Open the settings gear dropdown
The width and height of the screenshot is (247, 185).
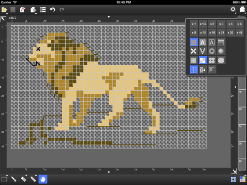pos(233,9)
